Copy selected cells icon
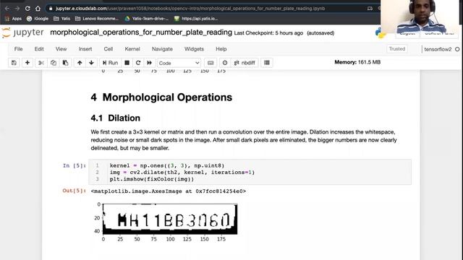The width and height of the screenshot is (463, 260). tap(54, 63)
